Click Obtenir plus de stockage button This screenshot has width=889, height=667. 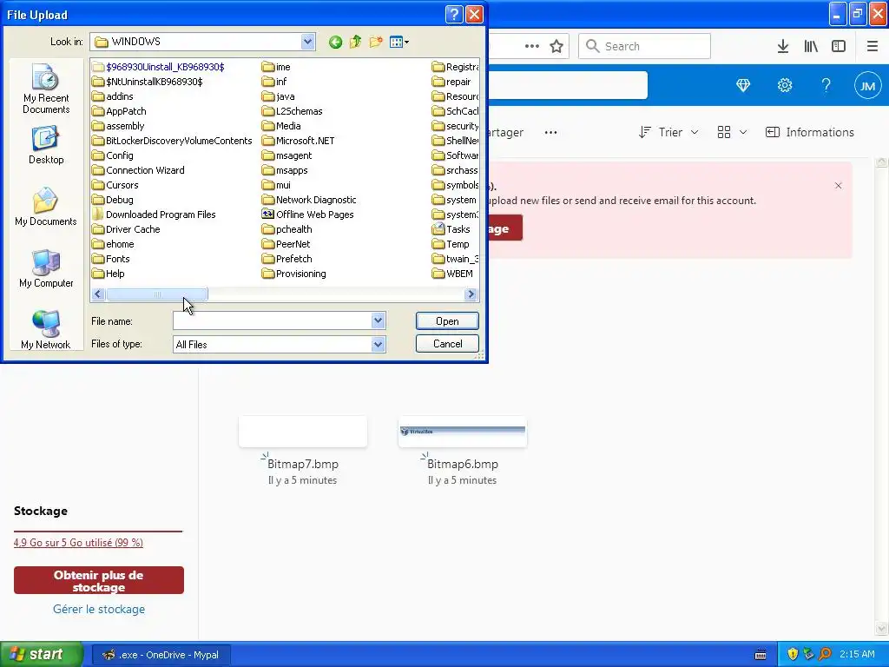tap(99, 581)
